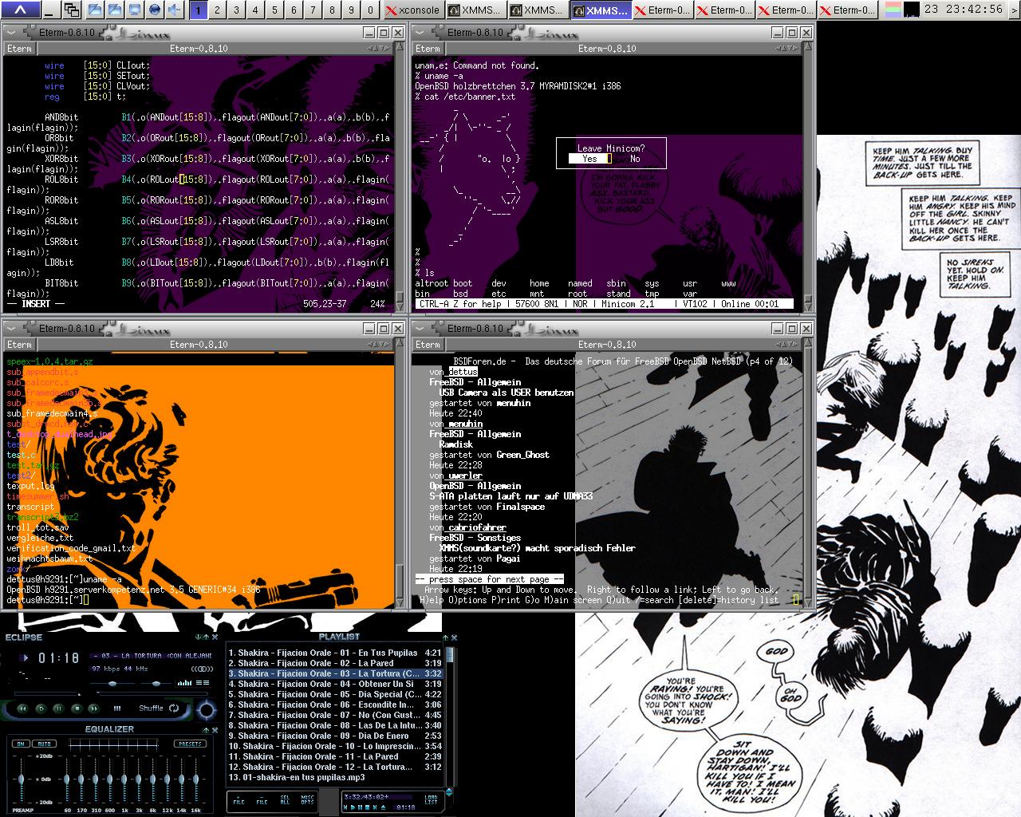Click XMMS previous track button

(22, 708)
